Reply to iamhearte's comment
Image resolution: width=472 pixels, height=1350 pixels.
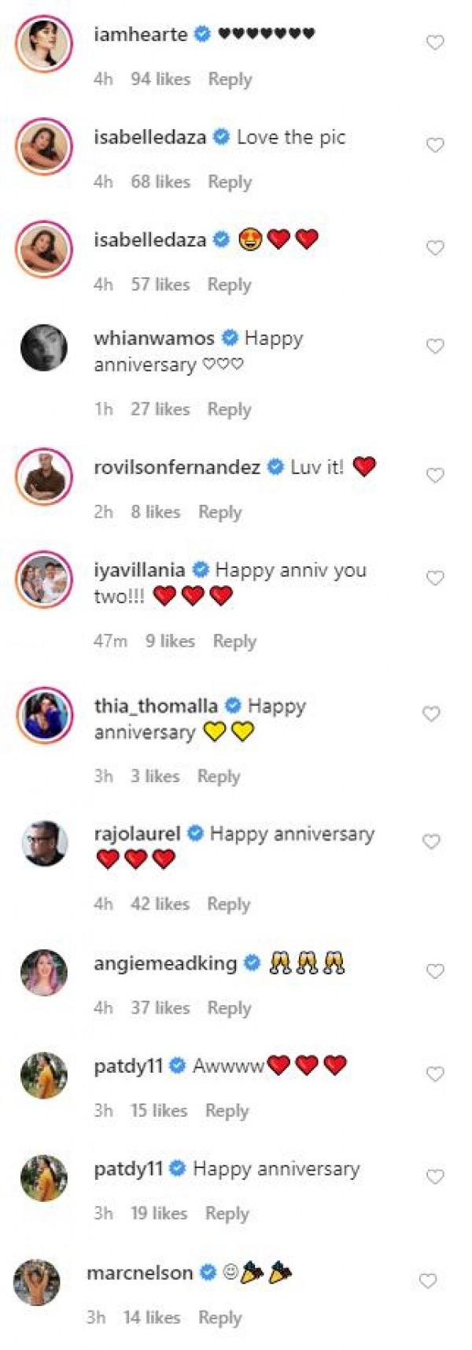230,79
